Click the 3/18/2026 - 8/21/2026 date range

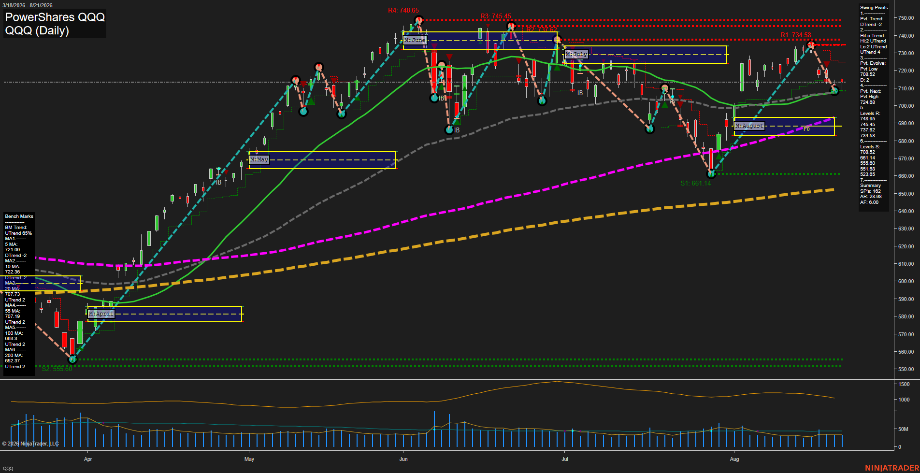27,5
